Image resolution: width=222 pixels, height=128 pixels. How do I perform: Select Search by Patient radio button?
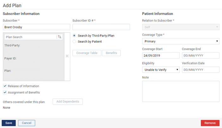[74, 42]
